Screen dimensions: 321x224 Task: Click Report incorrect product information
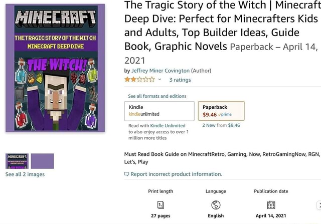[176, 174]
